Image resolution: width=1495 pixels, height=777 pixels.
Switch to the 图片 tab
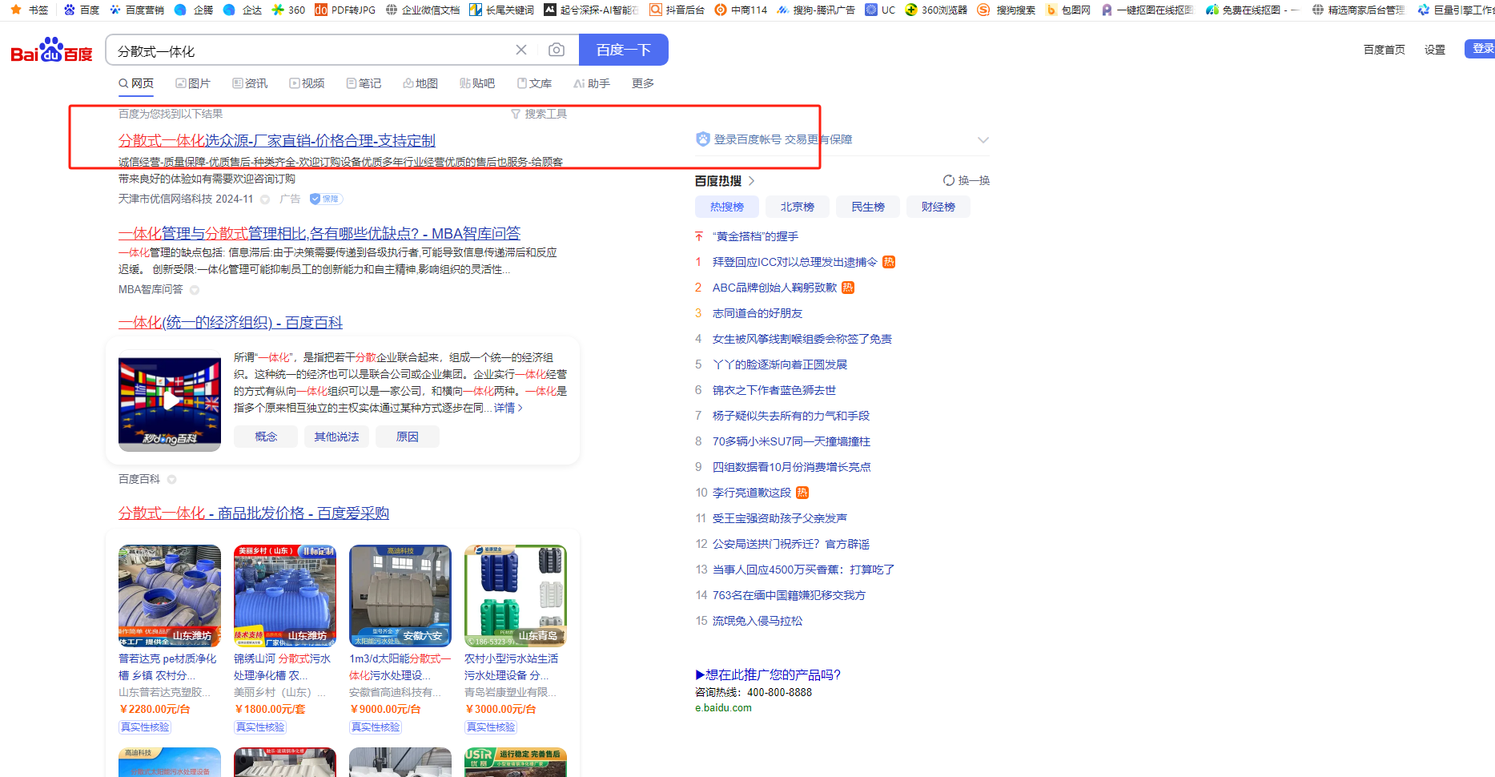193,83
